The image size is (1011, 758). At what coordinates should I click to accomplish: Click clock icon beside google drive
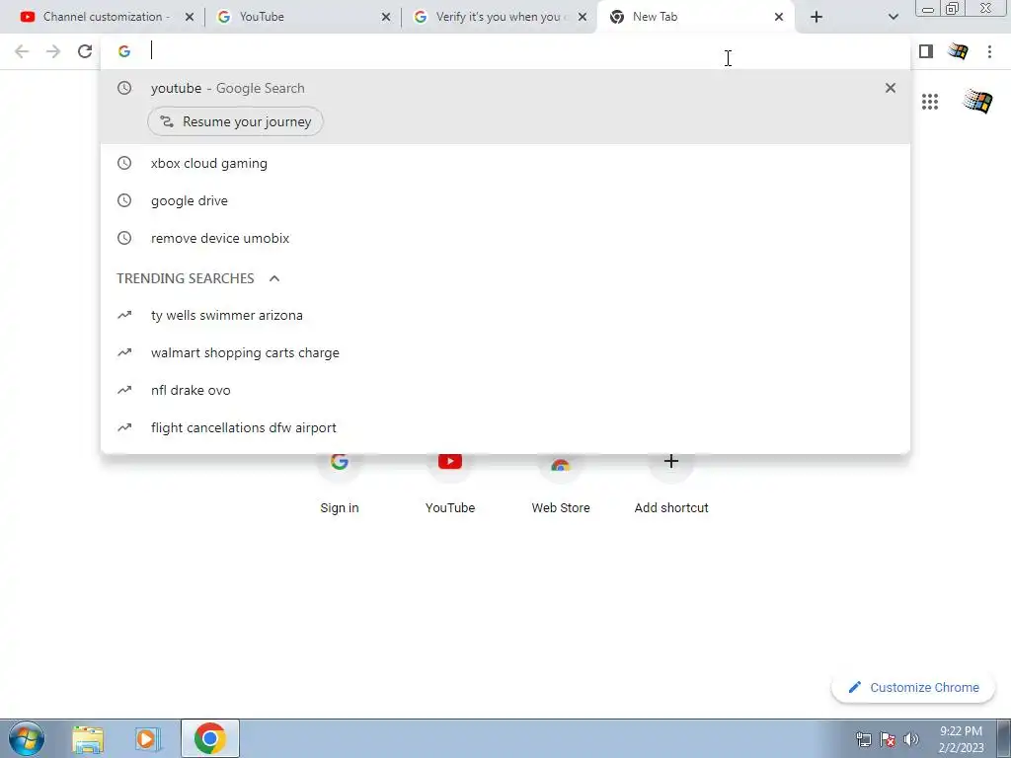(x=124, y=200)
